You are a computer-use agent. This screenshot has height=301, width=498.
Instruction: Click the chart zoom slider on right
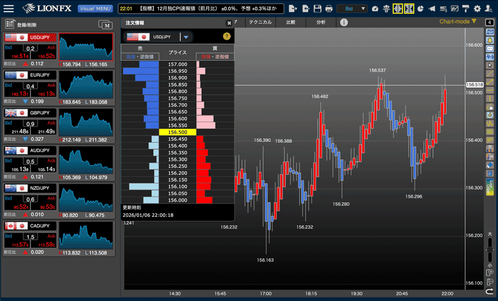[490, 257]
